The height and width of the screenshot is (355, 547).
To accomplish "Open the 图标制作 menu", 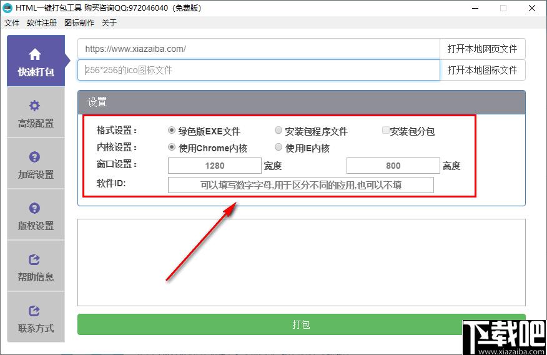I will (x=79, y=23).
